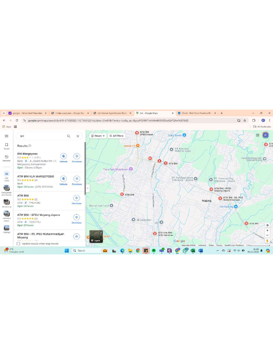
Task: Open the Google apps grid
Action: click(x=257, y=135)
